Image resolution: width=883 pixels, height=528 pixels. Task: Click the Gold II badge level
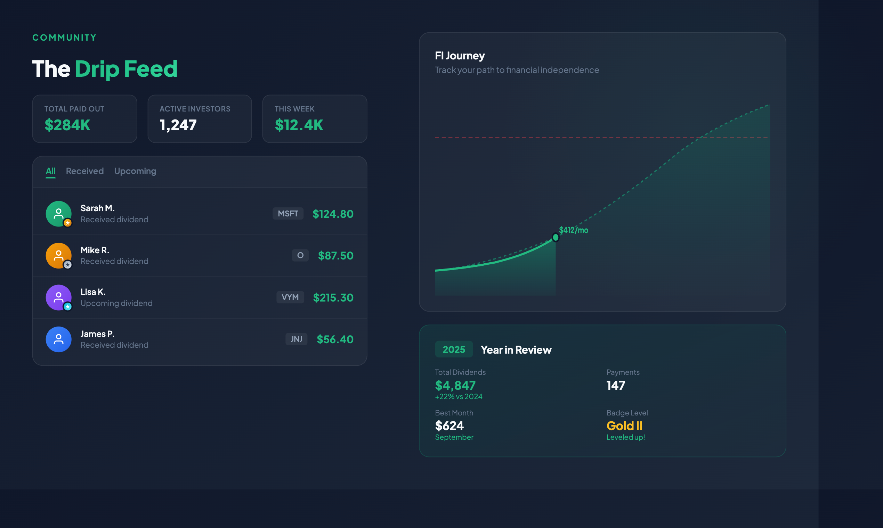click(624, 426)
